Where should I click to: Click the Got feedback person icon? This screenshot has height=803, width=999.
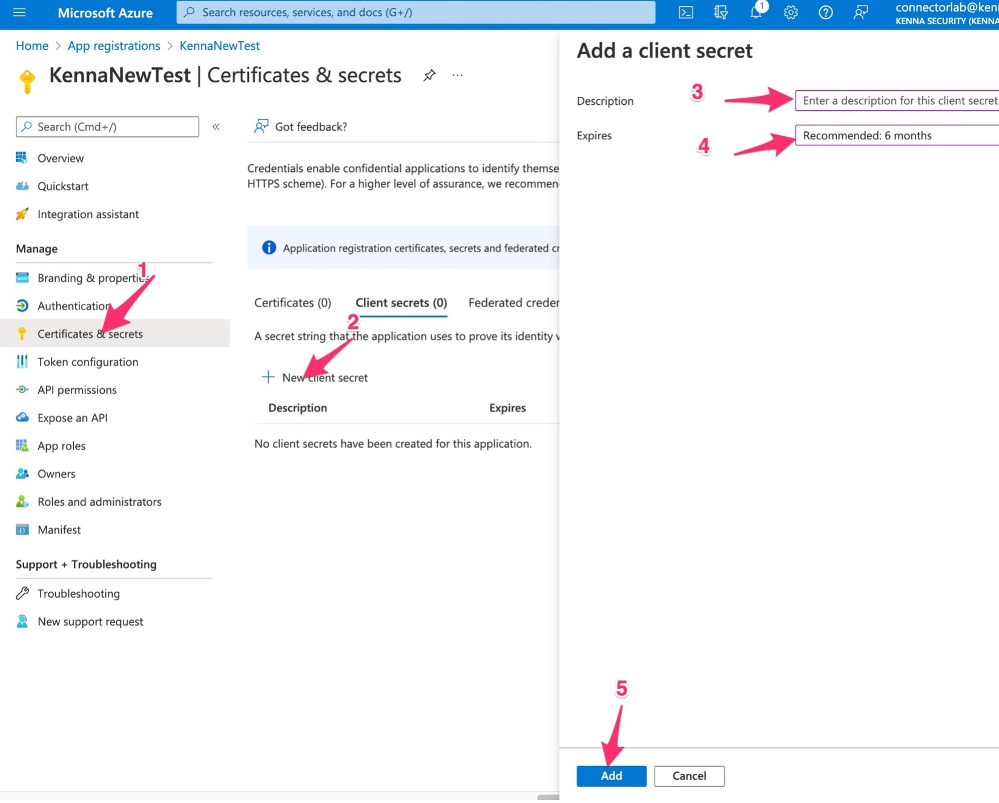click(x=261, y=126)
